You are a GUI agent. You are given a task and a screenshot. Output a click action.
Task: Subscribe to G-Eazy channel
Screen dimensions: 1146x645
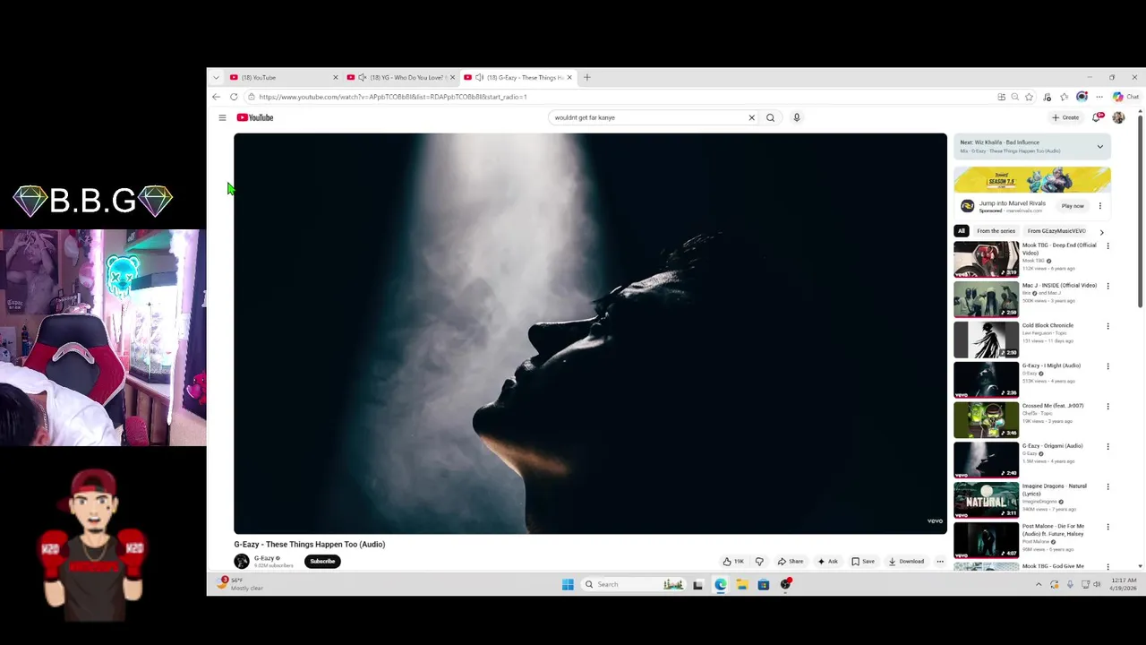click(322, 562)
